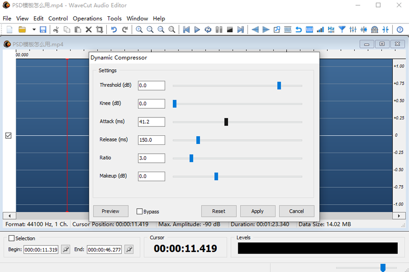This screenshot has height=272, width=409.
Task: Click the Attack (ms) input field
Action: pyautogui.click(x=151, y=122)
